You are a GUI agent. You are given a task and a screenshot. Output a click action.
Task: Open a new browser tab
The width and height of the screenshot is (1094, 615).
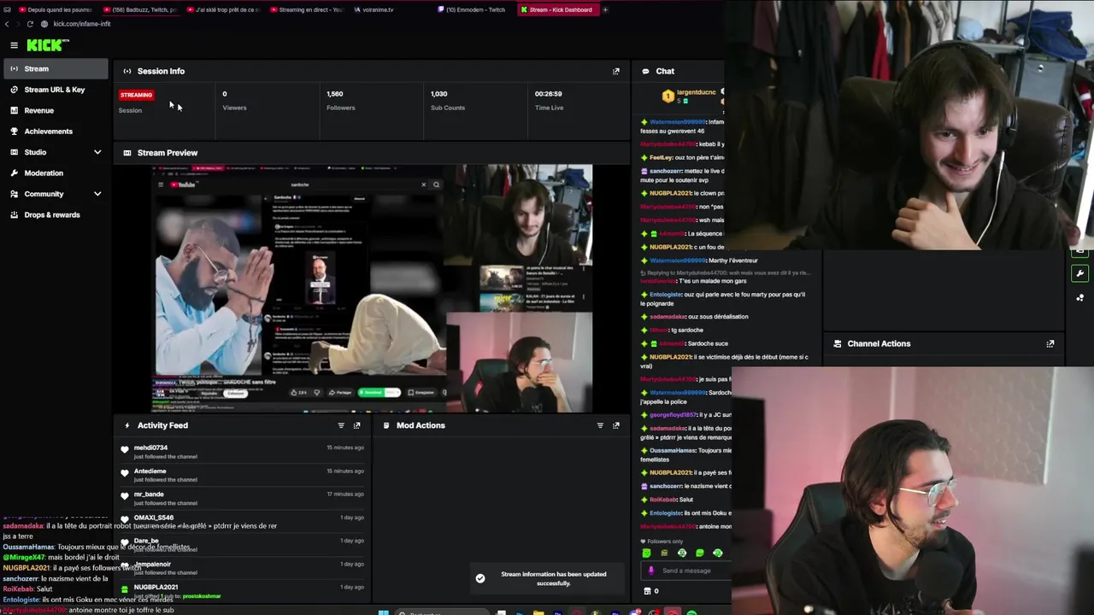click(605, 9)
